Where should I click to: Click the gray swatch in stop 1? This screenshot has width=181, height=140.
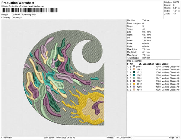[134, 67]
